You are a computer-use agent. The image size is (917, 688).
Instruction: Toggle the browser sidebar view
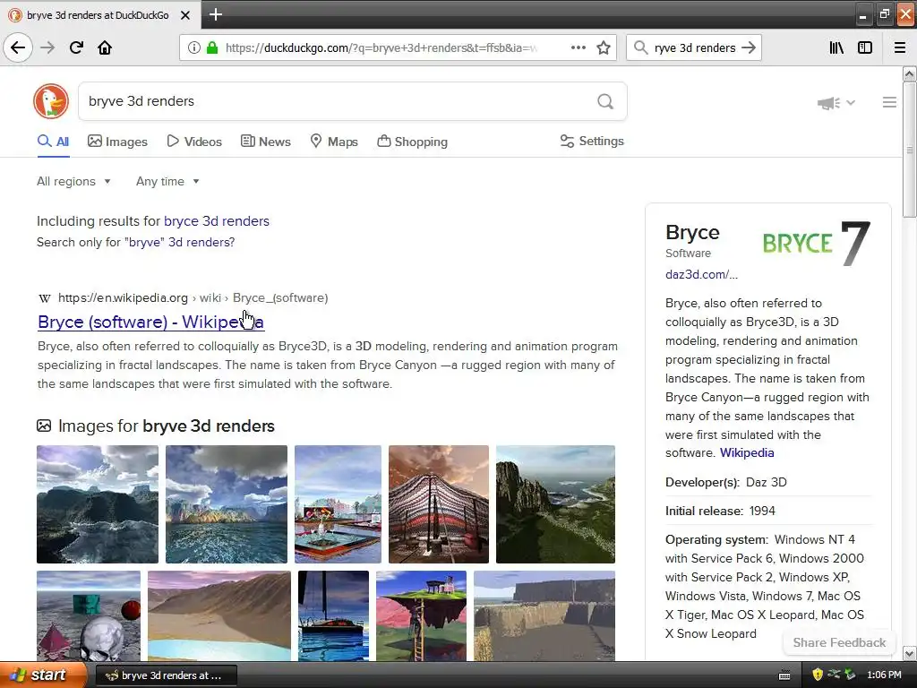click(x=864, y=47)
